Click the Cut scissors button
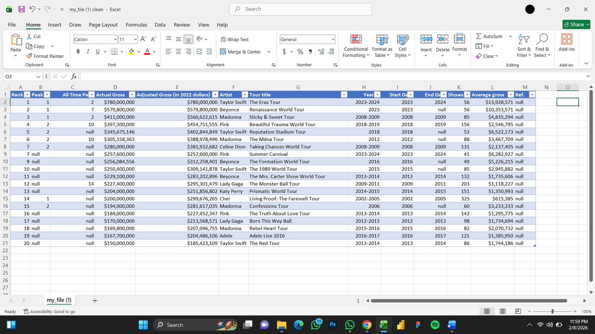Viewport: 595px width, 334px height. (x=34, y=36)
